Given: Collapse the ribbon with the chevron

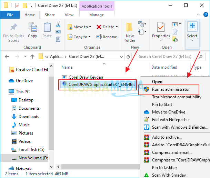Looking at the screenshot, I should (x=198, y=14).
